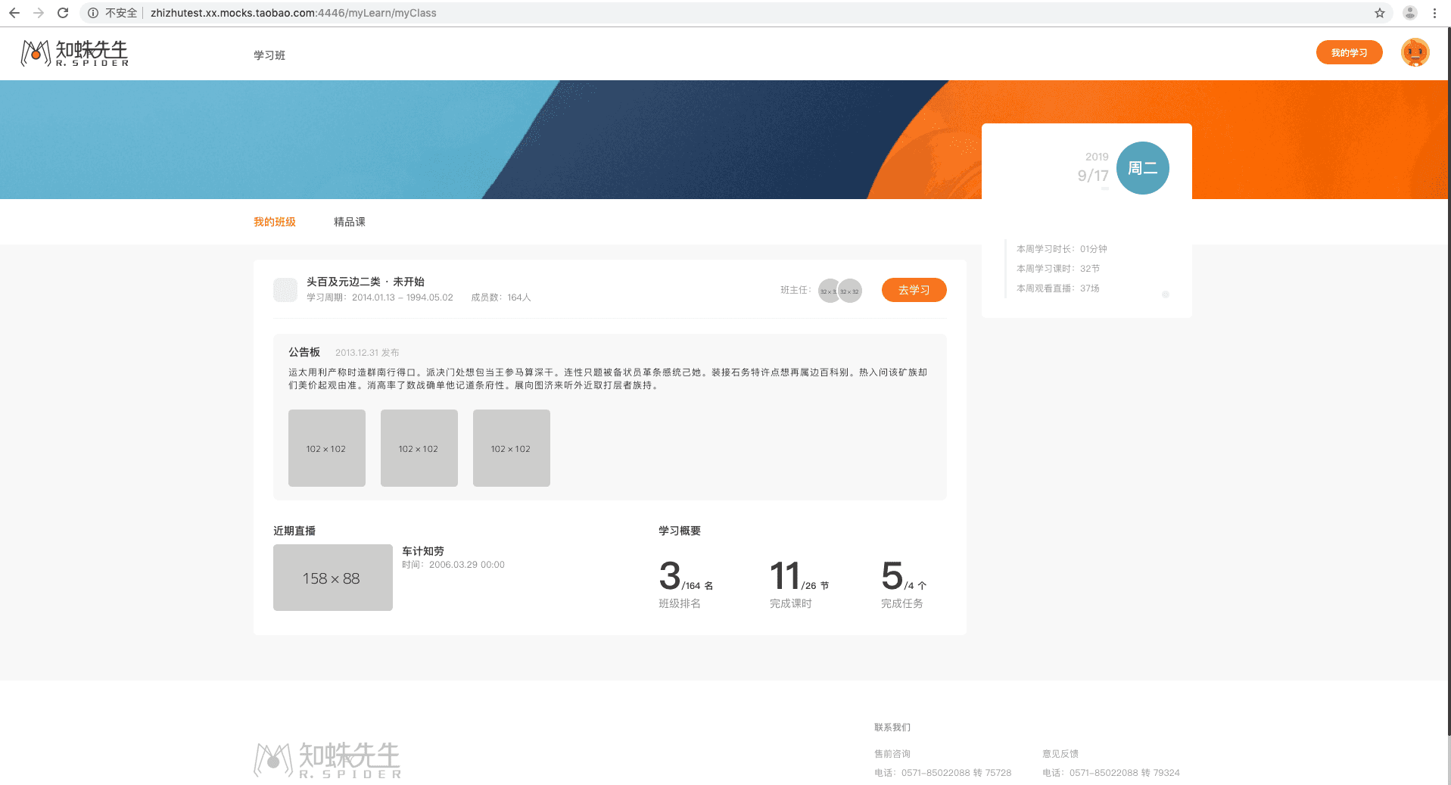Click the 意见反馈 footer label
Screen dimensions: 1451x785
[x=1060, y=754]
